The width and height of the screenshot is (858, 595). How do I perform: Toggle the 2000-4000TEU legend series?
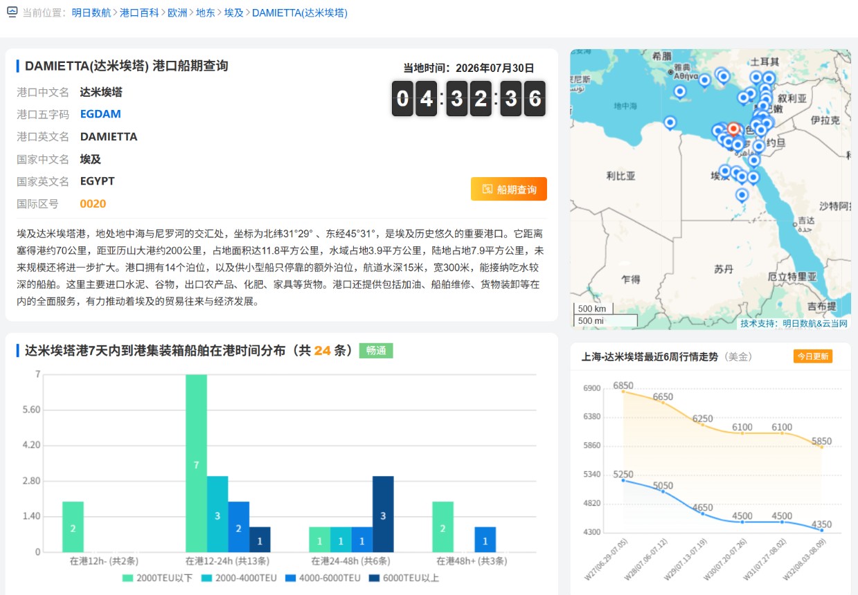(x=239, y=578)
